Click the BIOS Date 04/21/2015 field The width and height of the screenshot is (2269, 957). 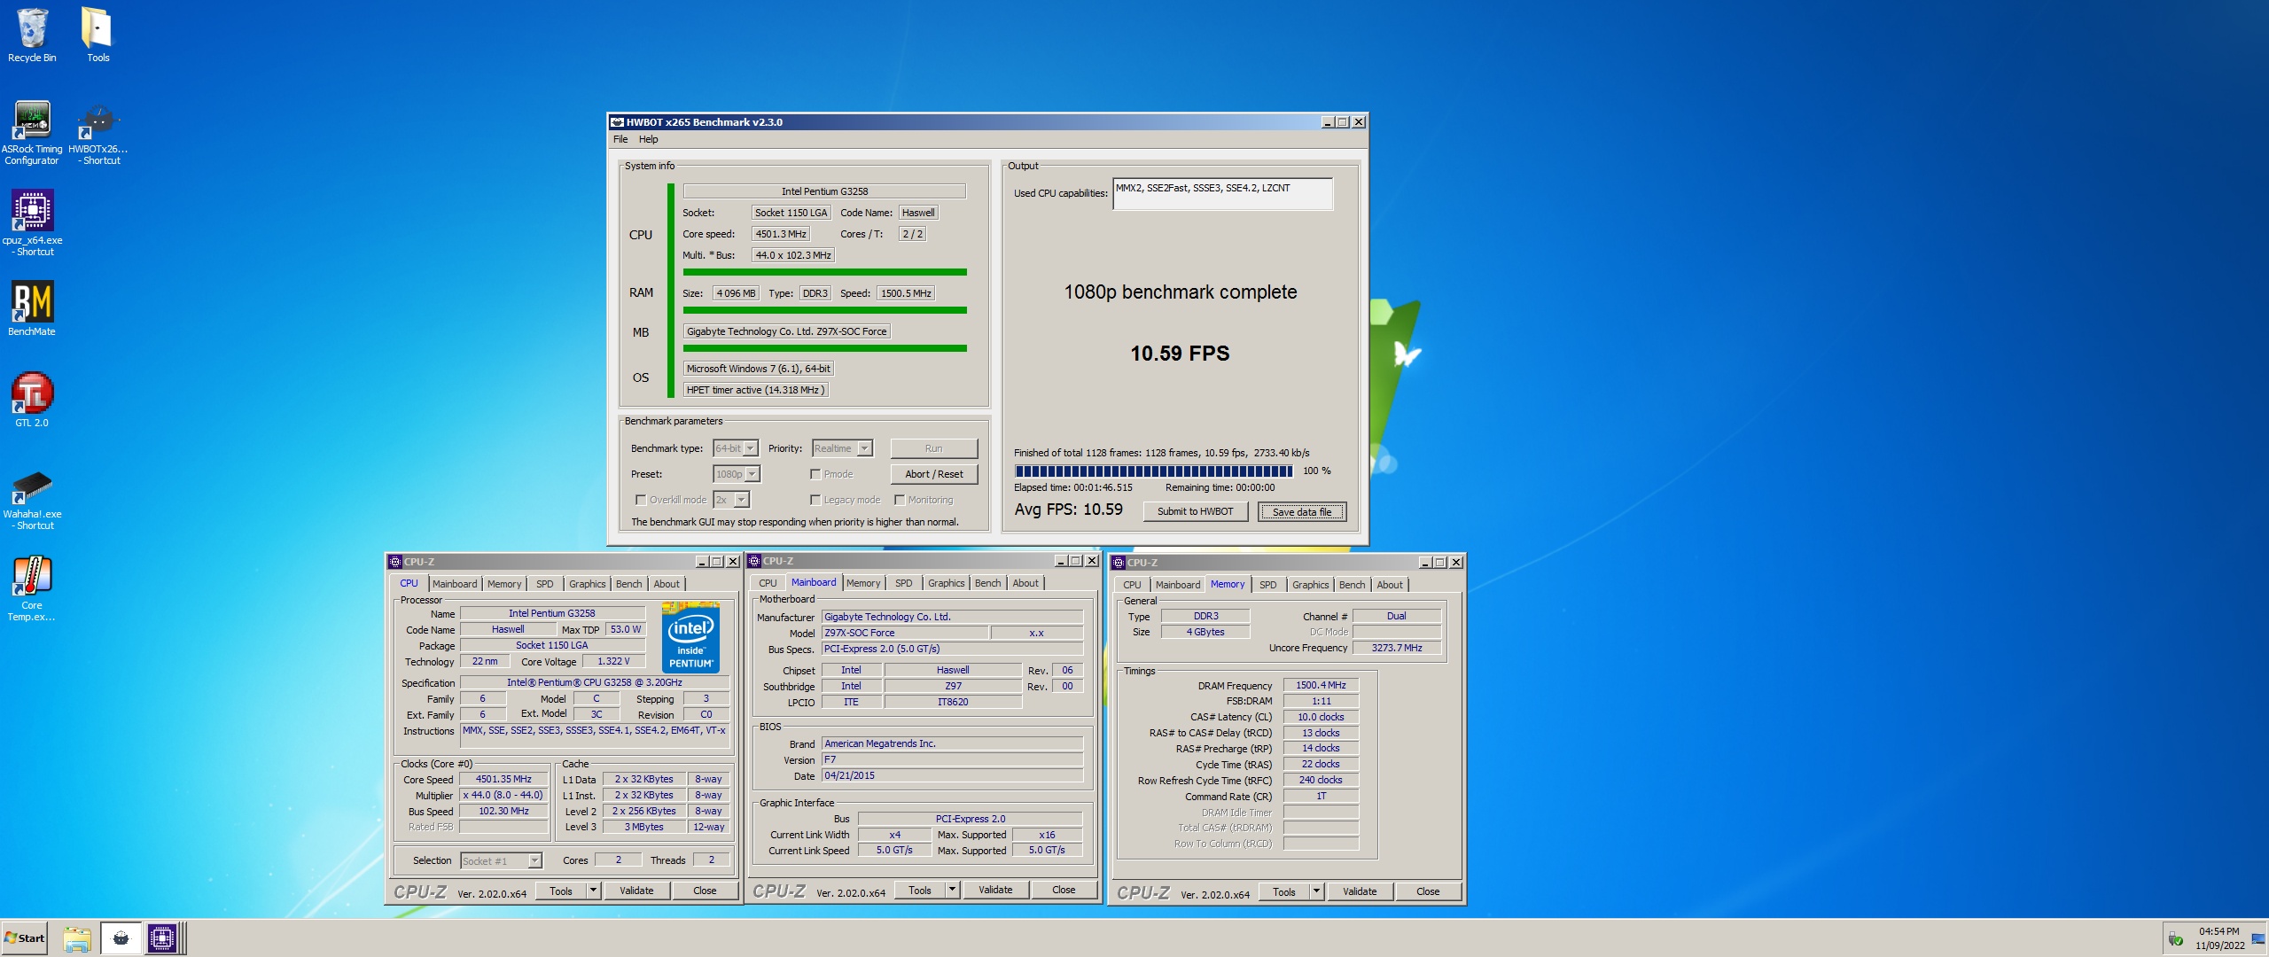[x=953, y=775]
